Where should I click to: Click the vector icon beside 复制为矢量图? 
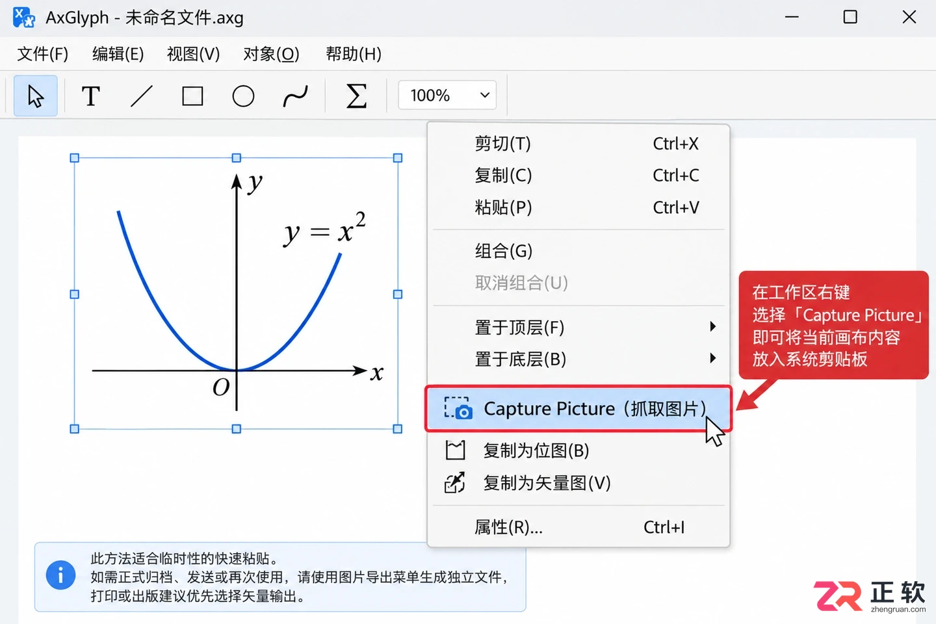455,483
